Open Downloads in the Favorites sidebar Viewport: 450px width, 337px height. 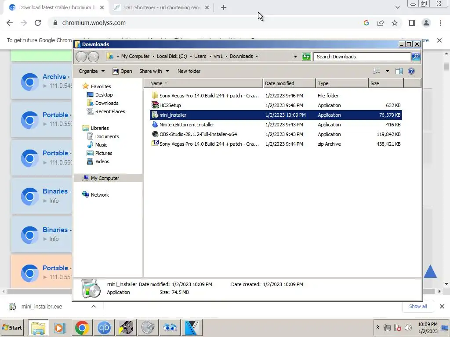103,103
